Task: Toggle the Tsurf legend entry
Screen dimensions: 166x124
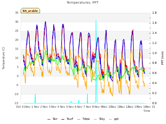Action: pos(67,119)
